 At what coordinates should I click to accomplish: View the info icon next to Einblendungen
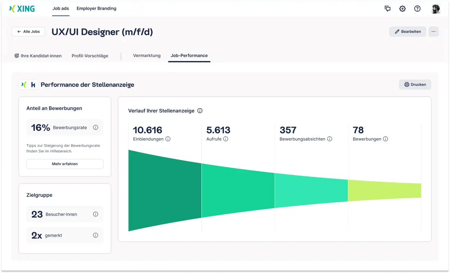168,139
